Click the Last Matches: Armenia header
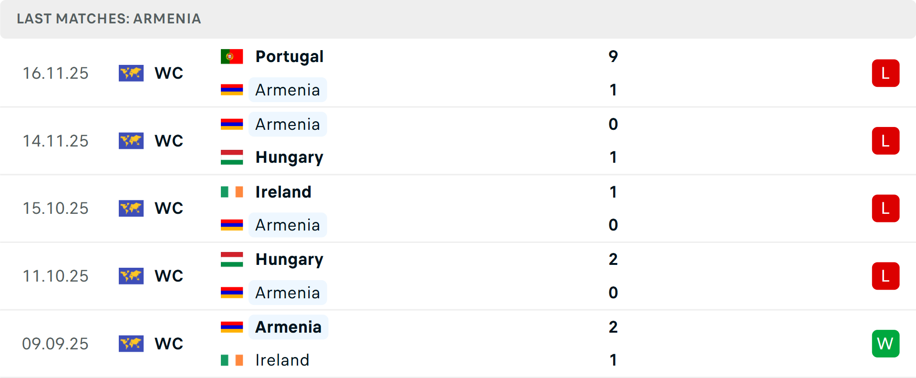The image size is (916, 378). pyautogui.click(x=109, y=19)
